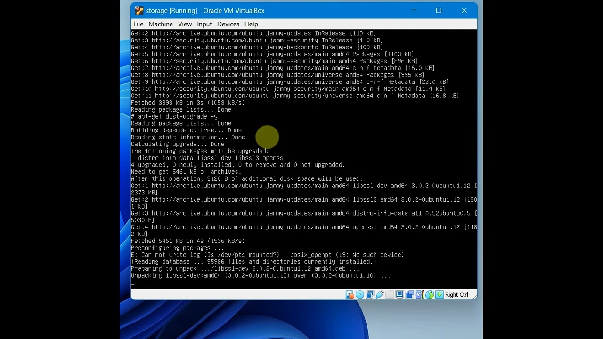Click 'Get:11' jammy-security/universe Metadata line
This screenshot has height=339, width=603.
[295, 96]
